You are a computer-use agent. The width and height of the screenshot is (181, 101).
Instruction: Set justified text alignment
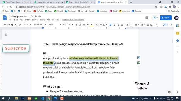tap(122, 25)
